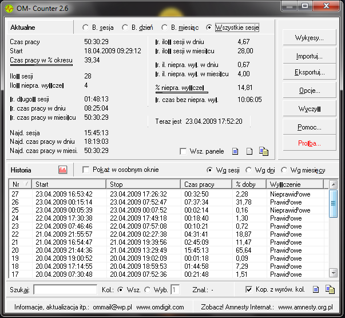Click the yellow double-page copy icon at the bottom right
Screen dimensions: 345x318
coord(330,290)
